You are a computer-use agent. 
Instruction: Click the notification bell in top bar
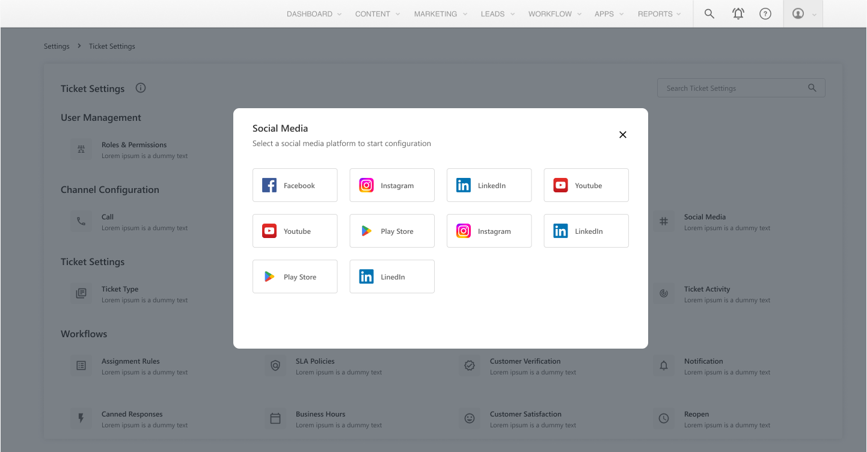pyautogui.click(x=738, y=14)
